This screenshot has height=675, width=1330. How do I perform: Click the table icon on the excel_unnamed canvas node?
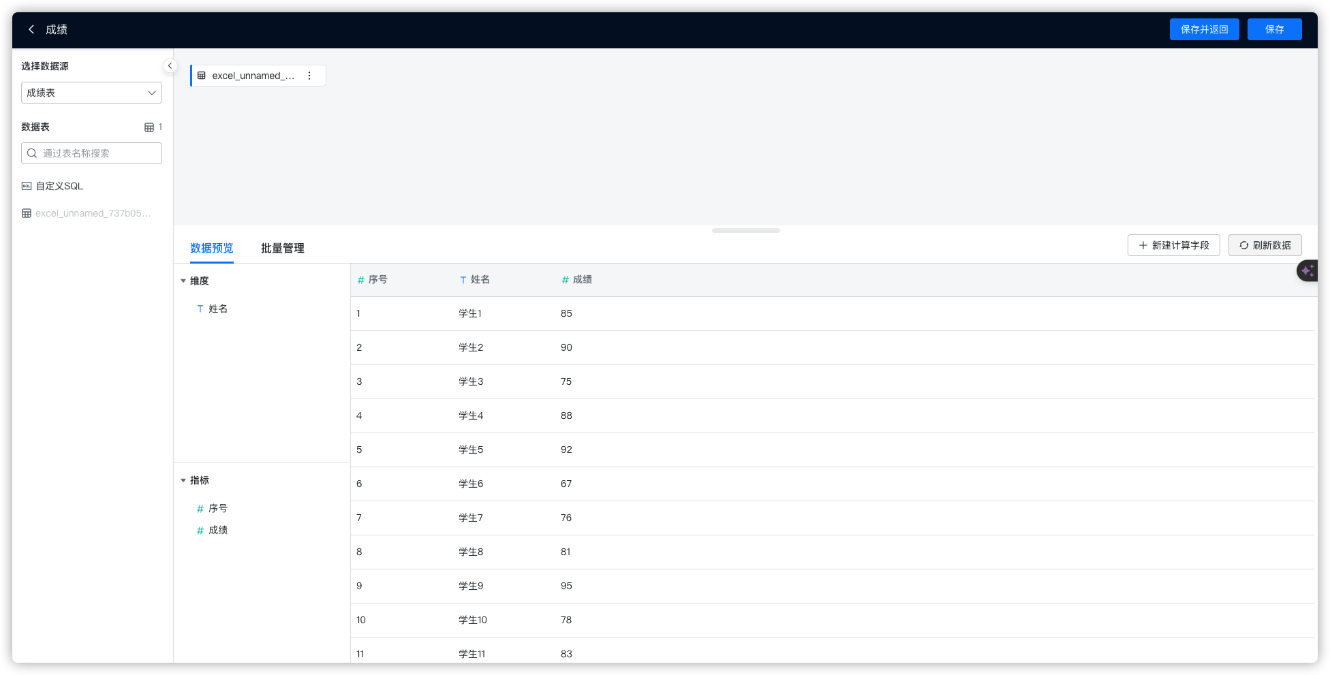pos(202,76)
